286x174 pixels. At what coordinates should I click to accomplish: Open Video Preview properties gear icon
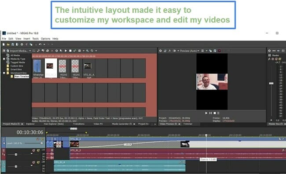coord(160,51)
